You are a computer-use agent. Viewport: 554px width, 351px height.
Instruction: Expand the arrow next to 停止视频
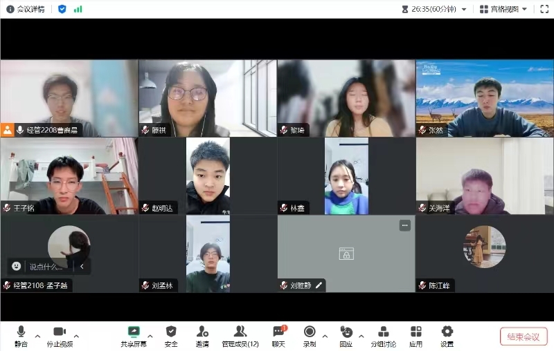click(76, 336)
